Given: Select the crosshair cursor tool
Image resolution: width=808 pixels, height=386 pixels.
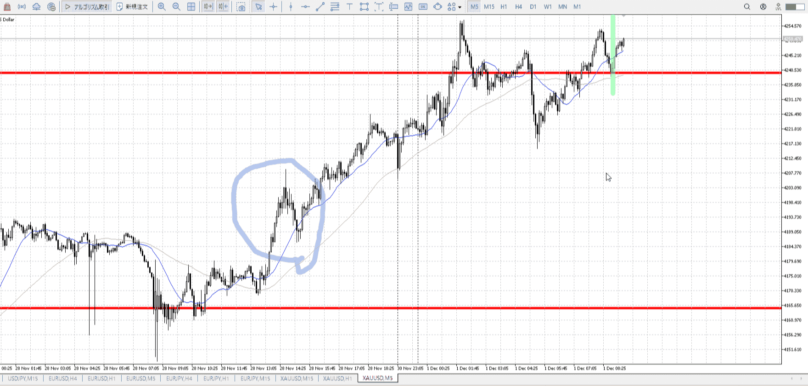Looking at the screenshot, I should [274, 7].
